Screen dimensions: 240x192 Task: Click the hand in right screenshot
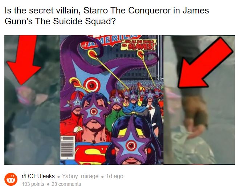195,116
